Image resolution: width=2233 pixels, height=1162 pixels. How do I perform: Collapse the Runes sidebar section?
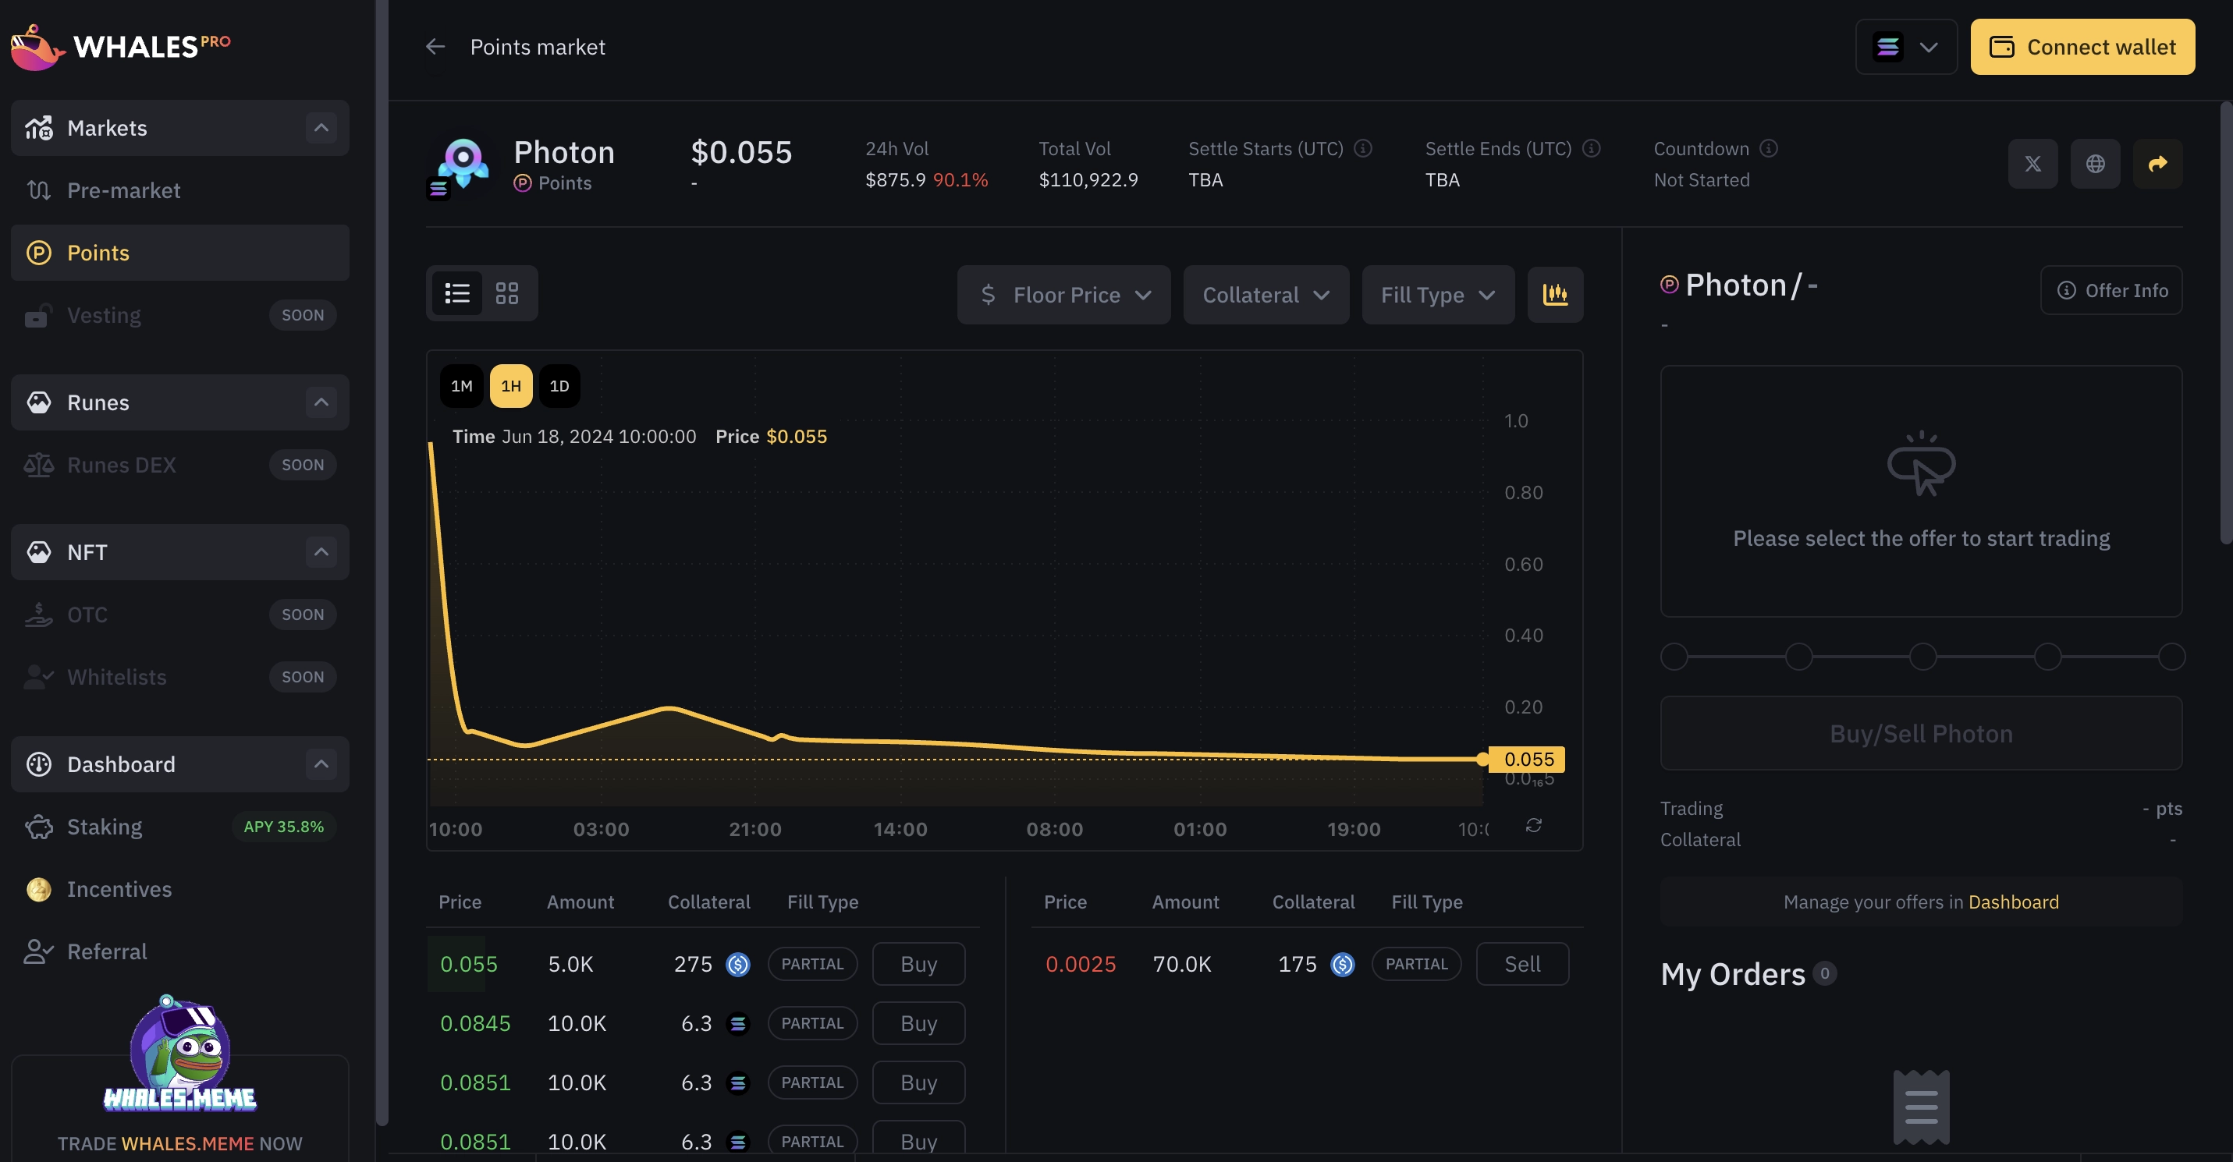pos(321,402)
